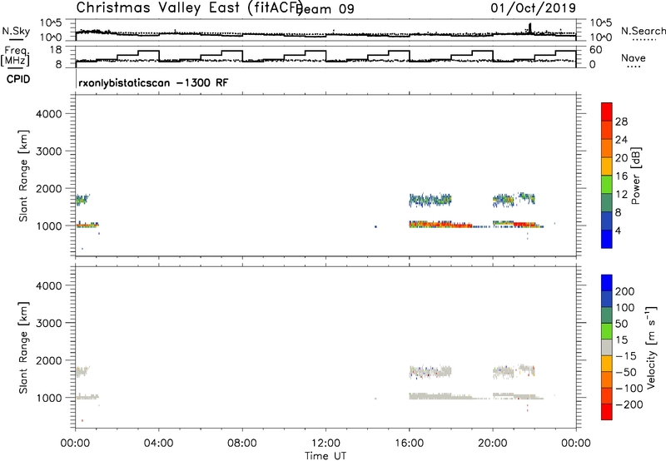Click '3000' on the velocity panel range axis
666x461 pixels.
pos(49,323)
